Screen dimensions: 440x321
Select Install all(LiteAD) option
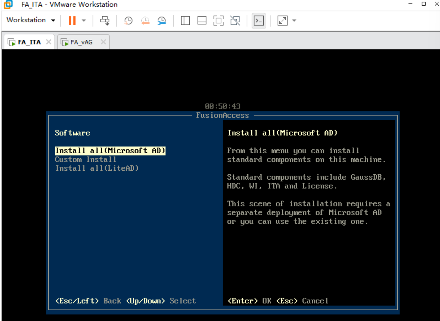[97, 168]
